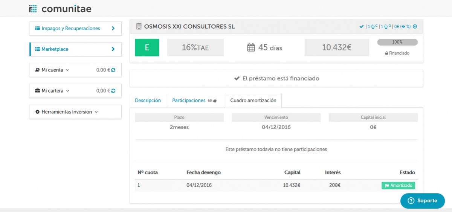
Task: Click the building icon beside company name
Action: pyautogui.click(x=139, y=27)
